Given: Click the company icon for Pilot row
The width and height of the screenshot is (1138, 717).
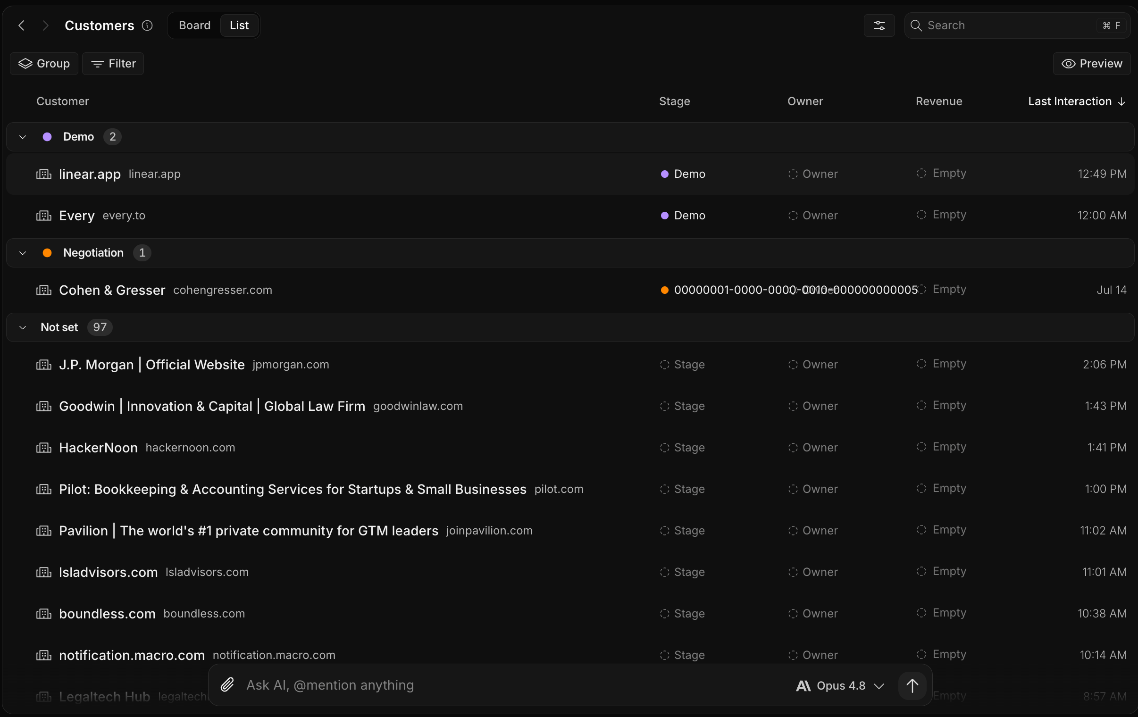Looking at the screenshot, I should point(44,489).
